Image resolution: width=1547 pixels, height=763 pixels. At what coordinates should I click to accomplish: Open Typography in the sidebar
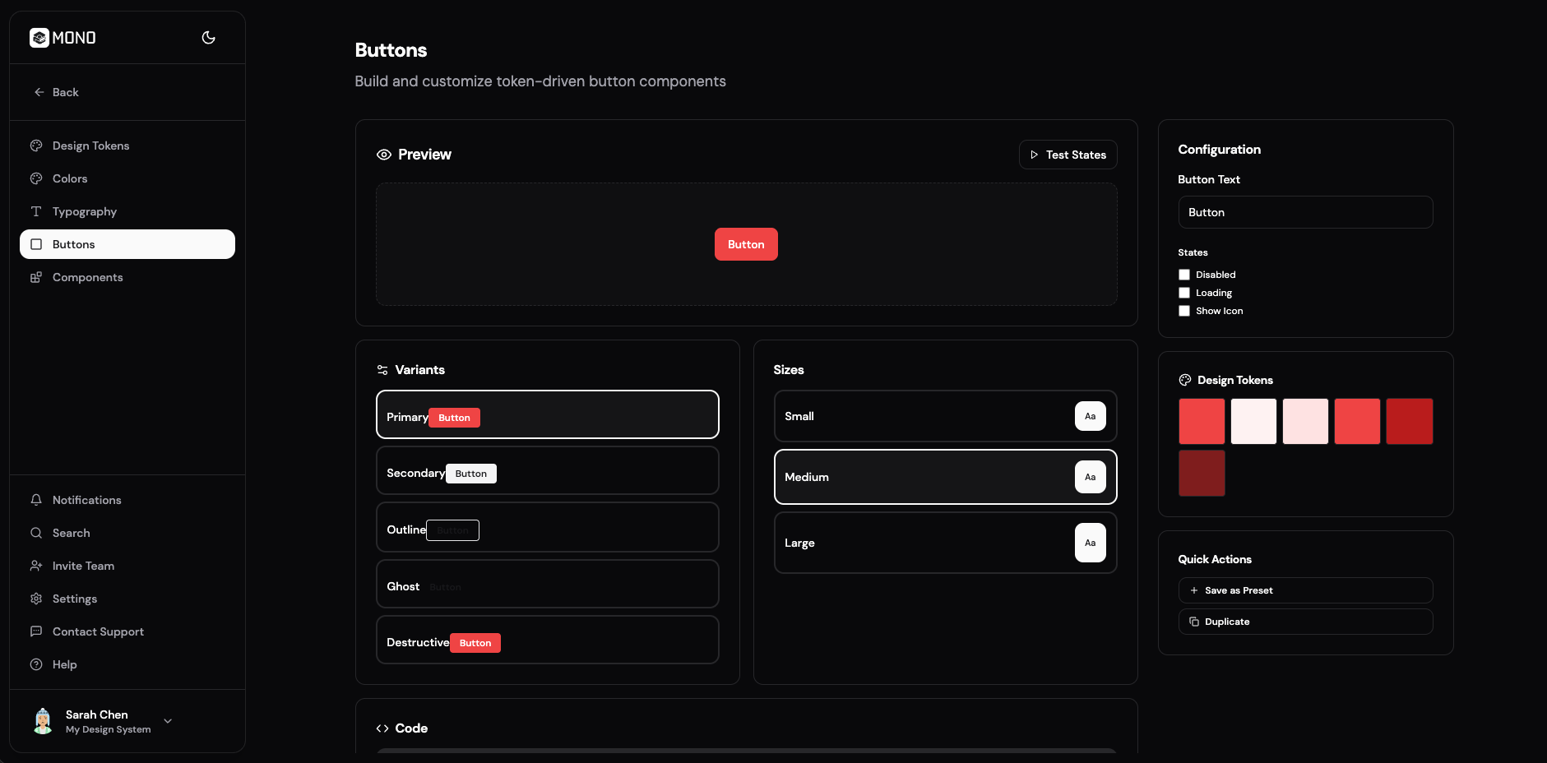85,211
